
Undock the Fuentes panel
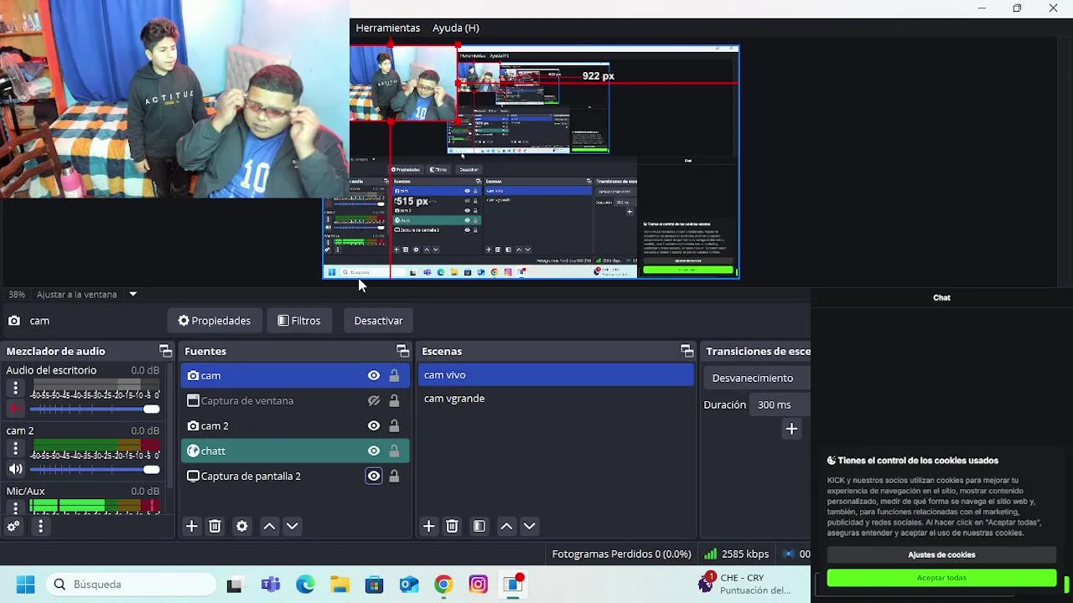[x=402, y=351]
